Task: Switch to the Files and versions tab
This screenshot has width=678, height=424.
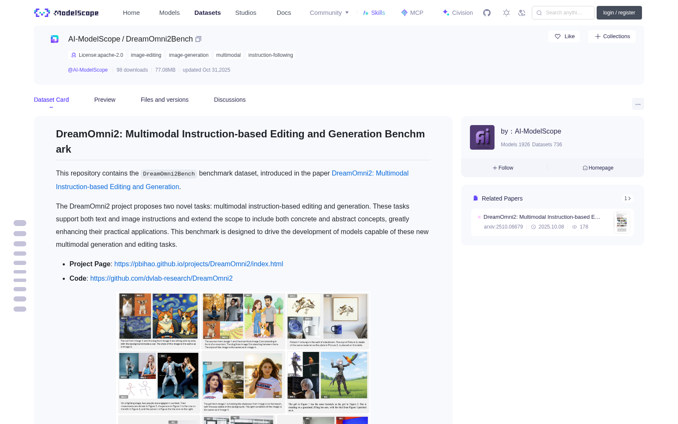Action: coord(164,100)
